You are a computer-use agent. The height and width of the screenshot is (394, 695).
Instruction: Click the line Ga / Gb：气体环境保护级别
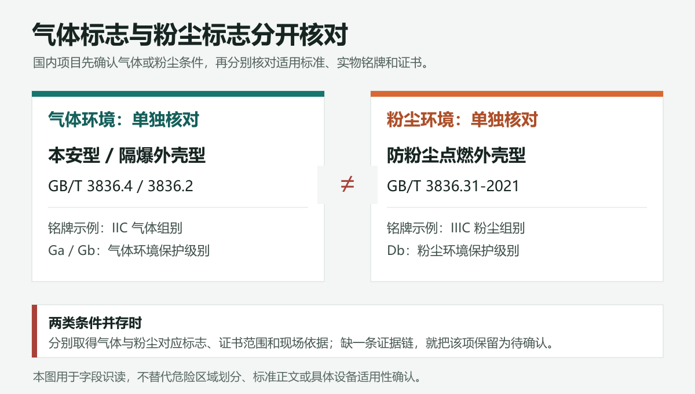pyautogui.click(x=129, y=251)
